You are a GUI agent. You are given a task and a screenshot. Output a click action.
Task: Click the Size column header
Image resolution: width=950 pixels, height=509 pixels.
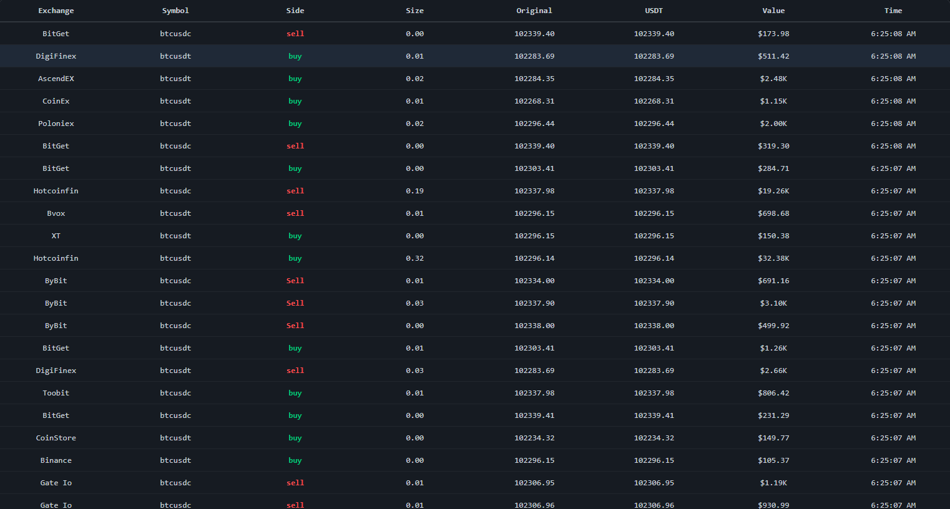pos(414,11)
